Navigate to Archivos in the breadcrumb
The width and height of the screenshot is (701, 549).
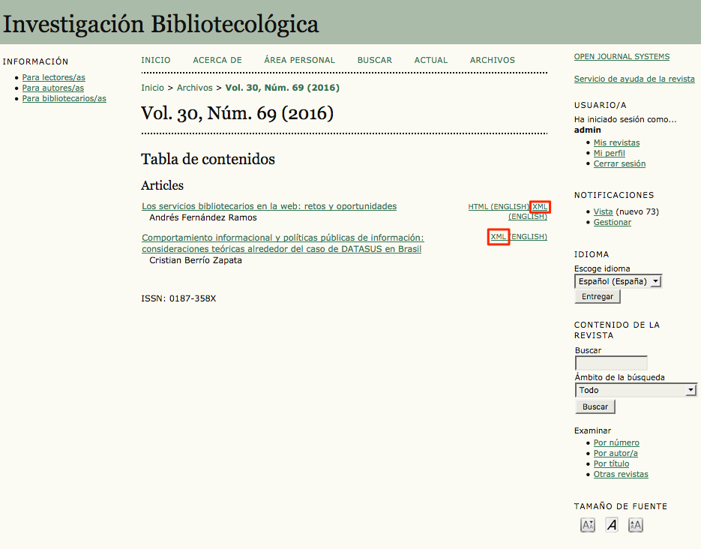(194, 87)
